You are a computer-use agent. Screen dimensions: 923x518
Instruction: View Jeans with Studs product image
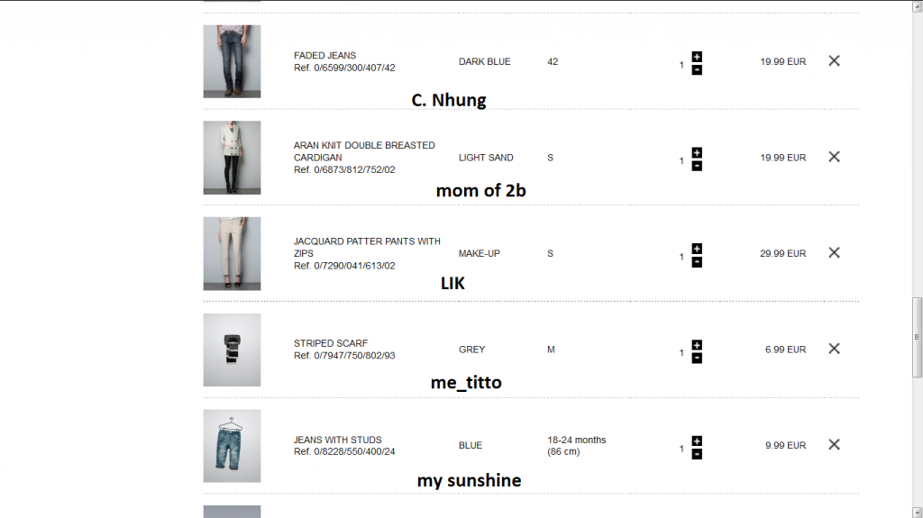tap(232, 446)
